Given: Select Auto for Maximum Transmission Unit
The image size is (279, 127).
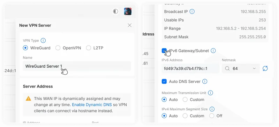Looking at the screenshot, I should click(164, 100).
